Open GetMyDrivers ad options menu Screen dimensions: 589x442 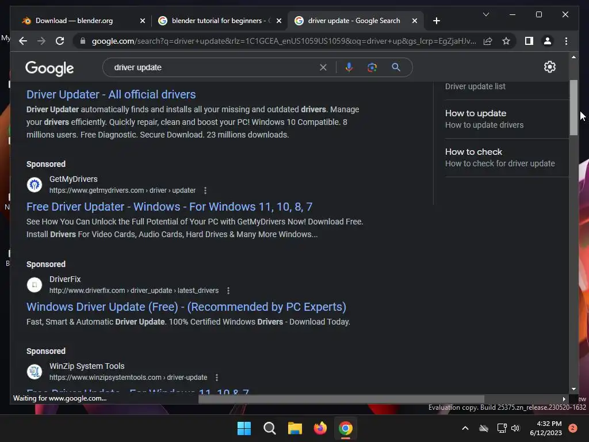tap(205, 190)
